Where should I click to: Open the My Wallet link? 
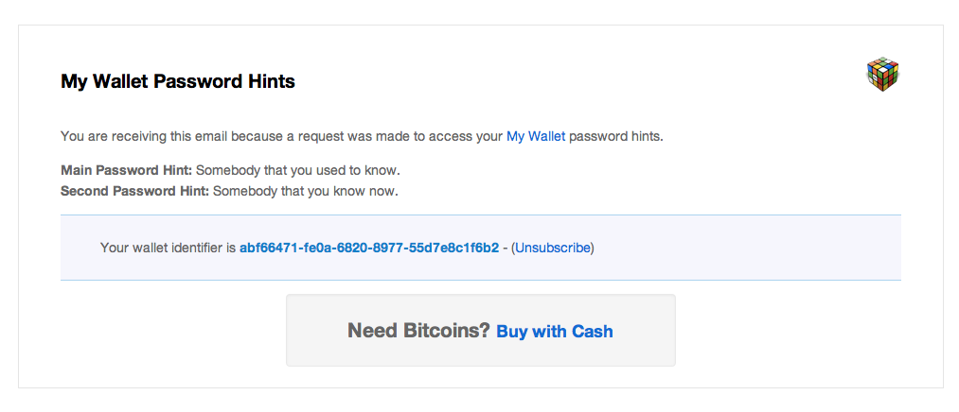coord(536,136)
